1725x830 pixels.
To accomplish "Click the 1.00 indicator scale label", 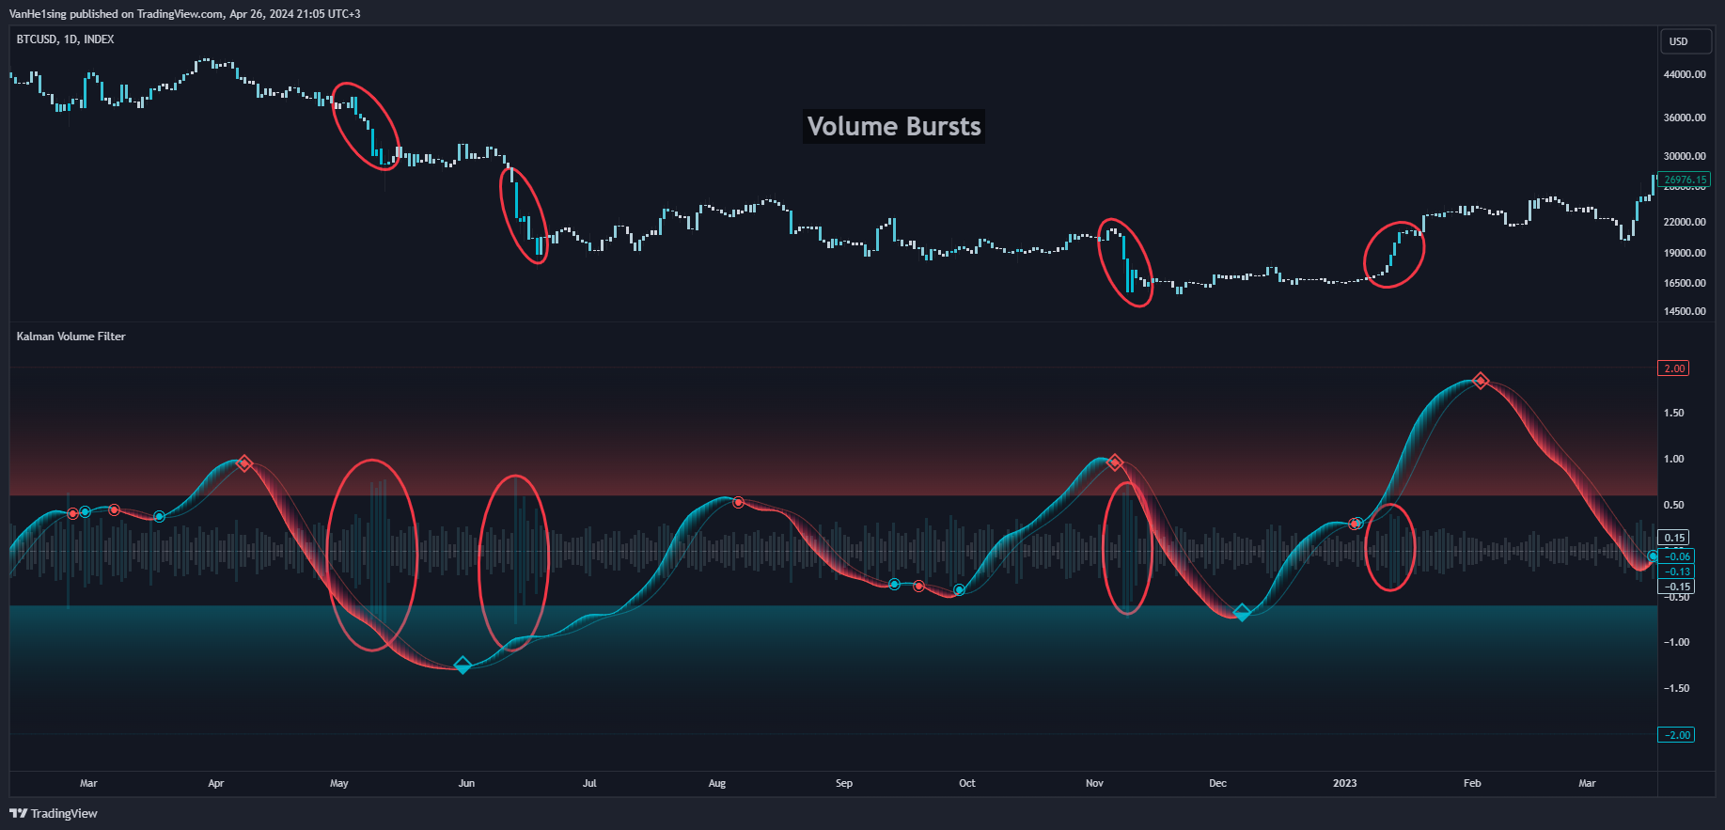I will point(1673,459).
